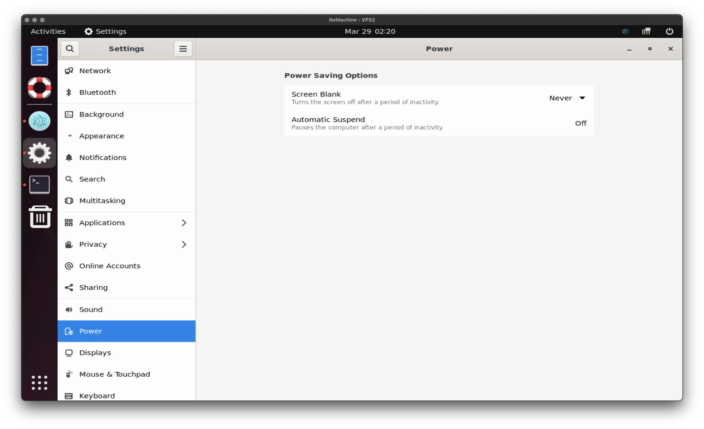Open the power system menu icon
Viewport: 704px width, 429px height.
[669, 32]
